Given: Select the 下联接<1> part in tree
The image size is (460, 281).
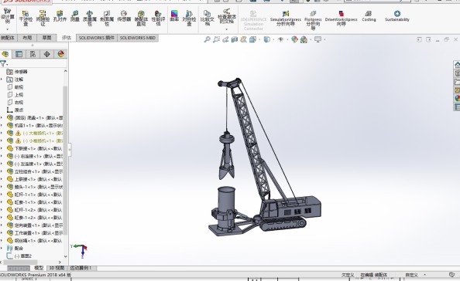Looking at the screenshot, I should point(35,148).
